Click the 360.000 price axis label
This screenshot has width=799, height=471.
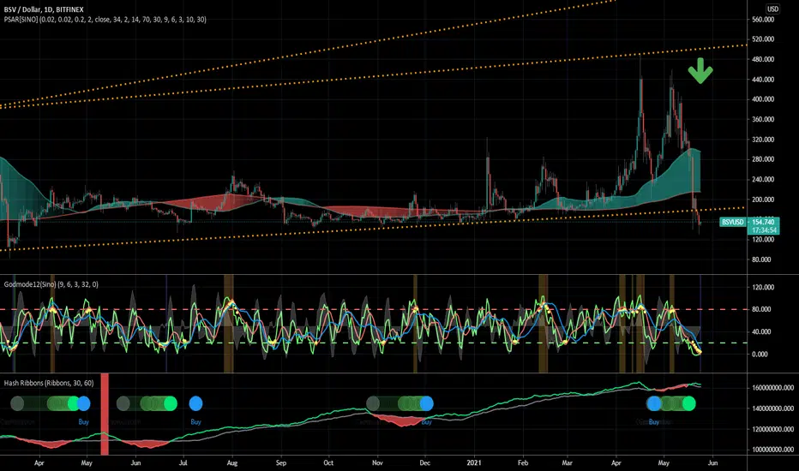point(763,119)
